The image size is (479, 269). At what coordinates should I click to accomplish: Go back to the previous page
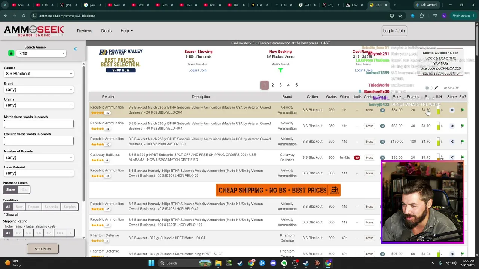point(6,16)
